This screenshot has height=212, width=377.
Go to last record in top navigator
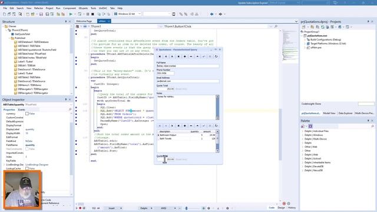click(x=178, y=57)
